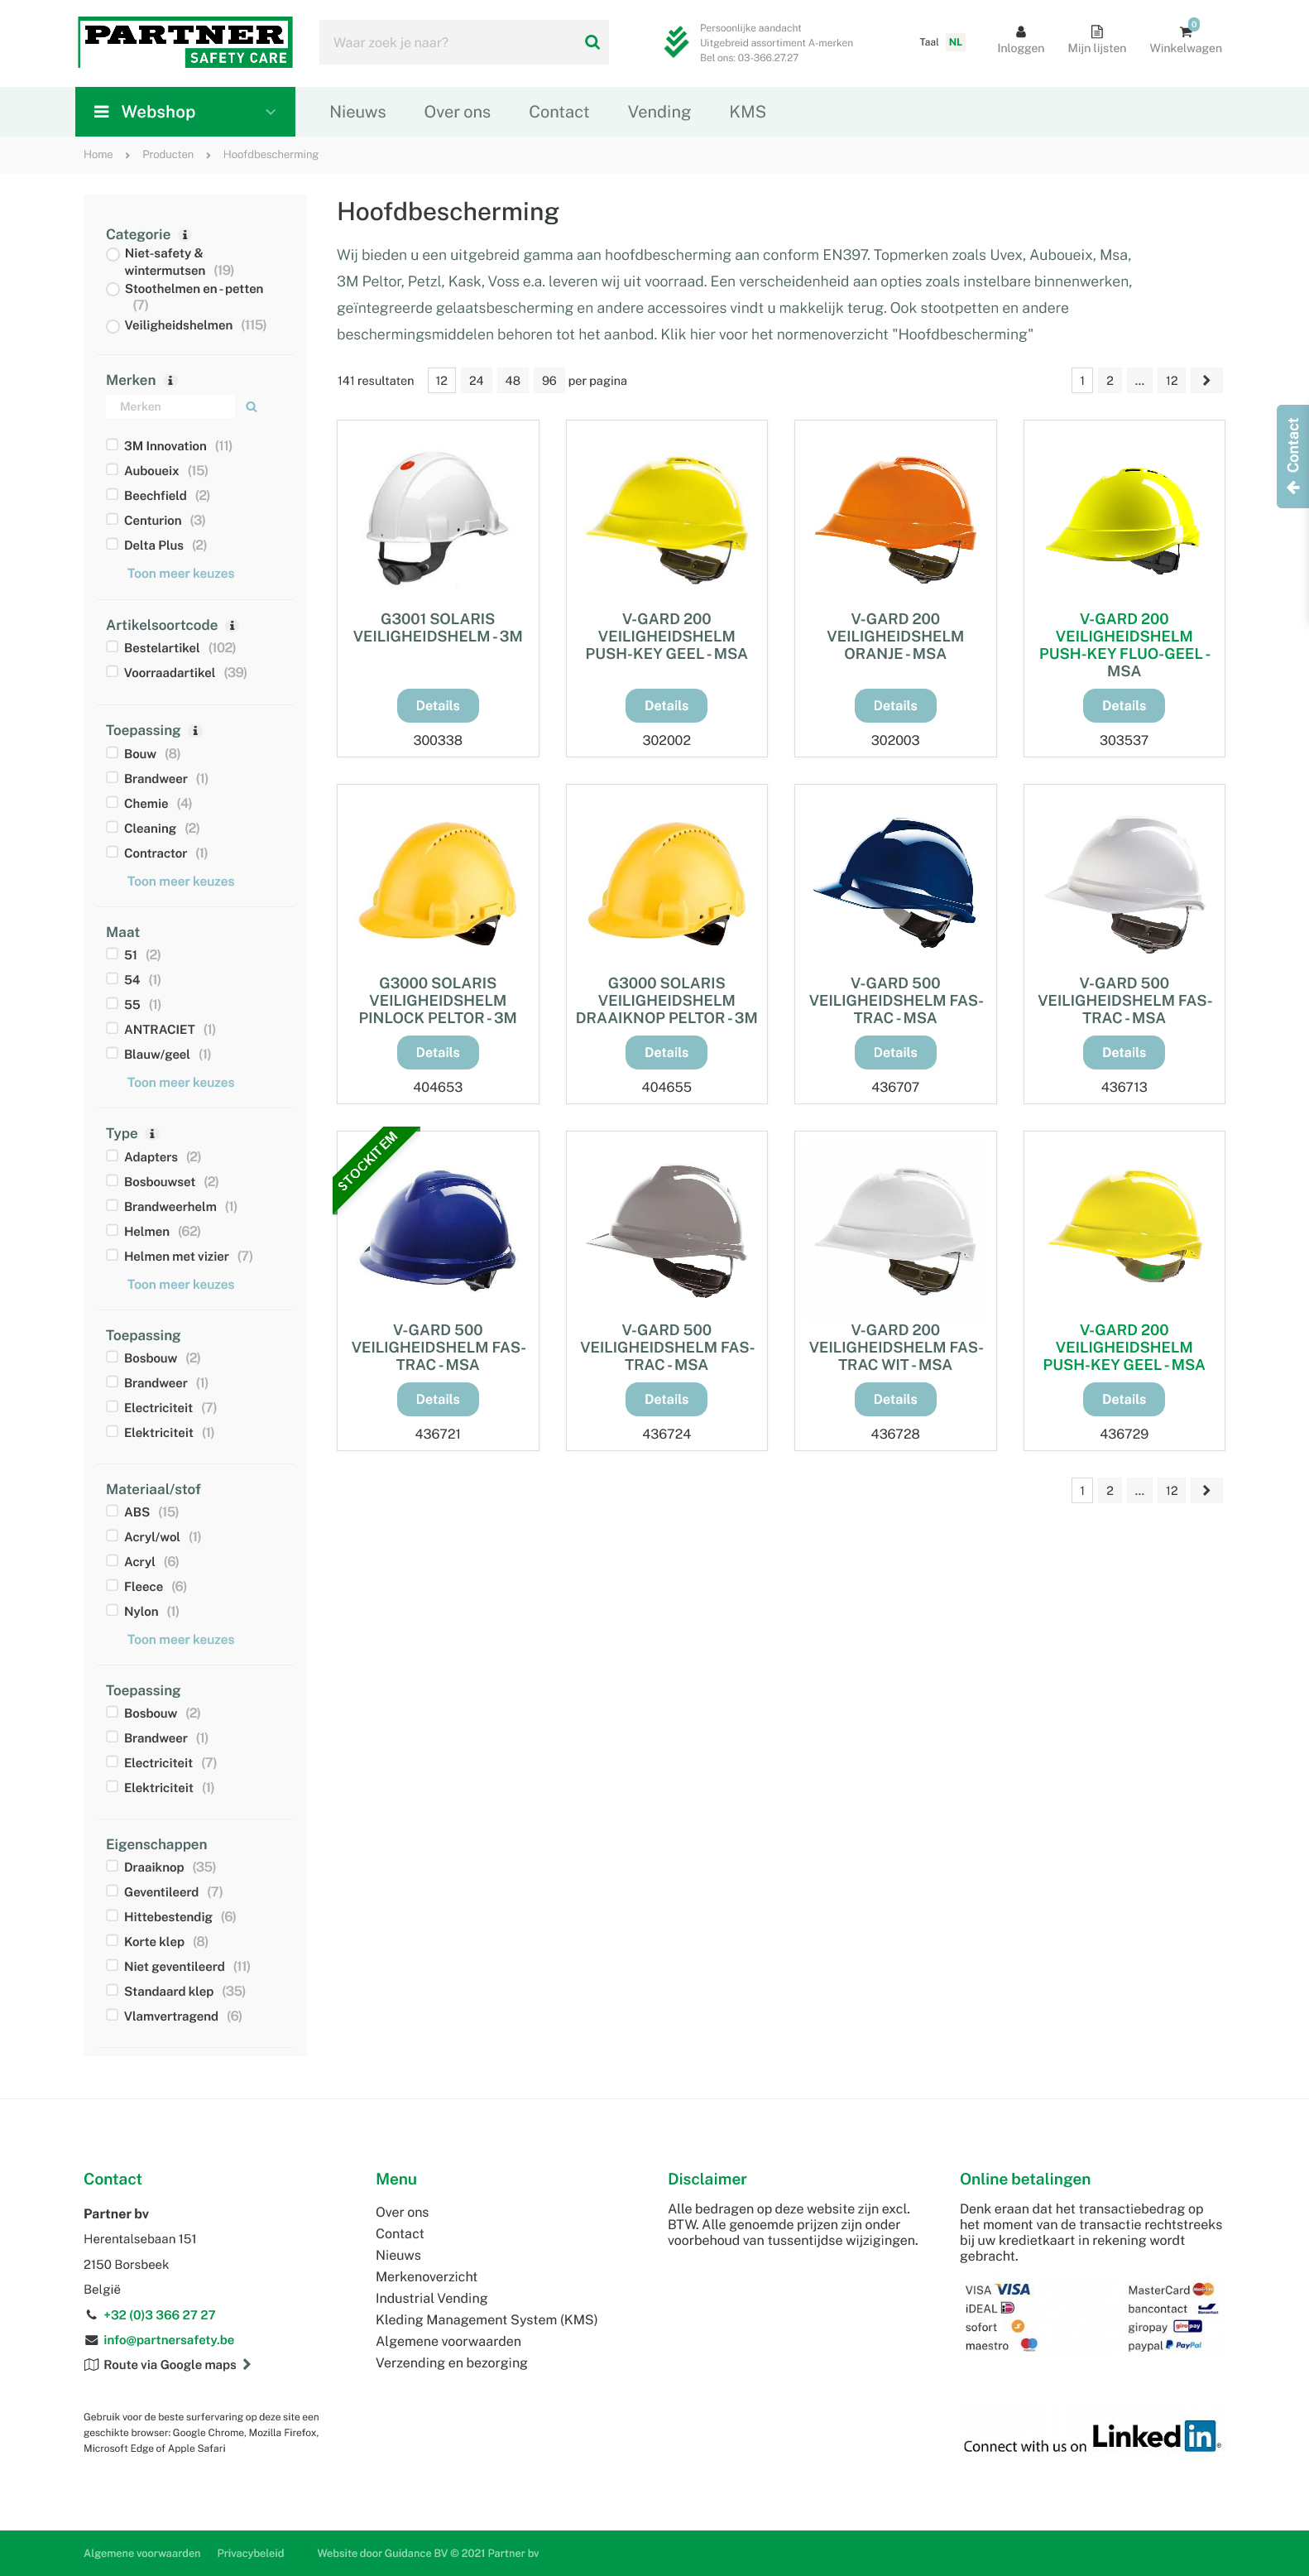This screenshot has width=1309, height=2576.
Task: Open the Inloggen user icon
Action: 1020,31
